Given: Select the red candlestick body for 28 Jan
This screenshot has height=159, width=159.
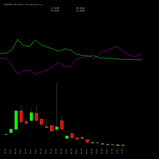Looking at the screenshot, I should [42, 121].
